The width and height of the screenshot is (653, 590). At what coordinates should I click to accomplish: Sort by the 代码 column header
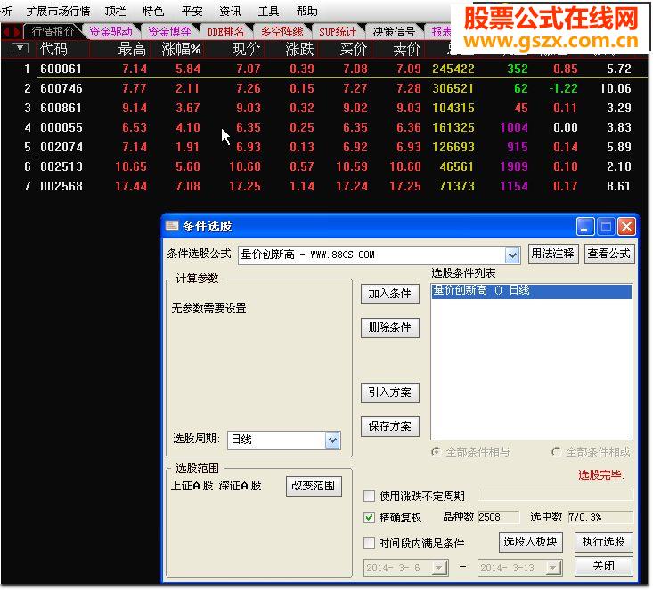coord(53,49)
